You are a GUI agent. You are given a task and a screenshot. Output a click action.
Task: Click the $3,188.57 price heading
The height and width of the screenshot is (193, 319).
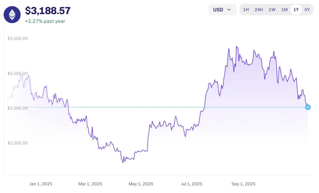click(x=47, y=11)
